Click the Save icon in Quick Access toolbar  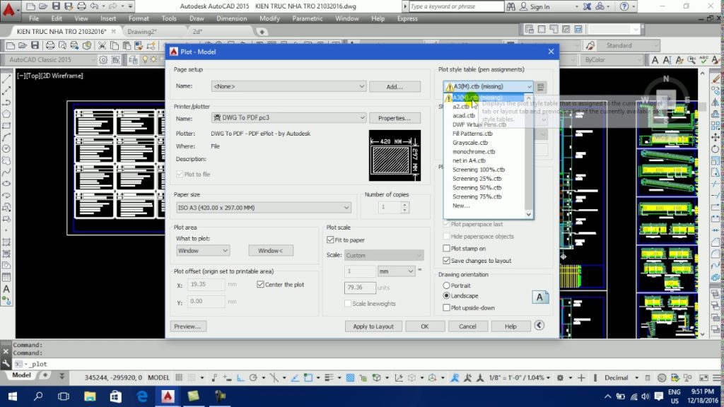click(54, 6)
